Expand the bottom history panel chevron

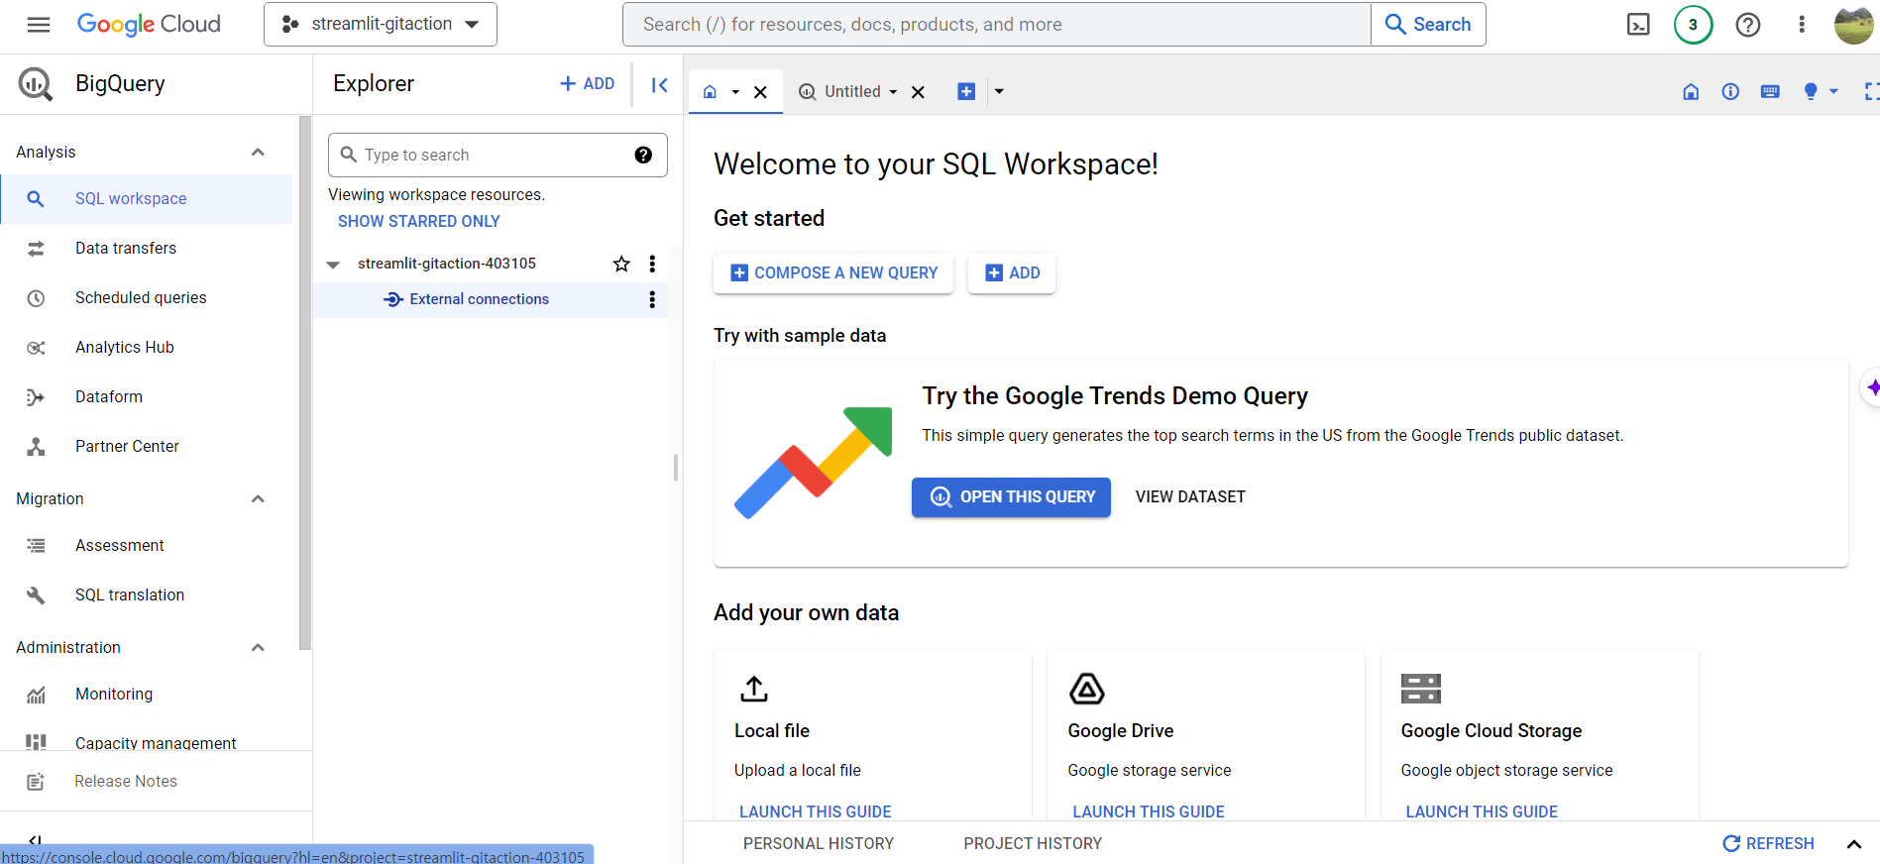1853,844
